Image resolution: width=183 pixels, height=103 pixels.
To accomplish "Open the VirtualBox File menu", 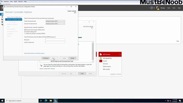I will (1, 1).
